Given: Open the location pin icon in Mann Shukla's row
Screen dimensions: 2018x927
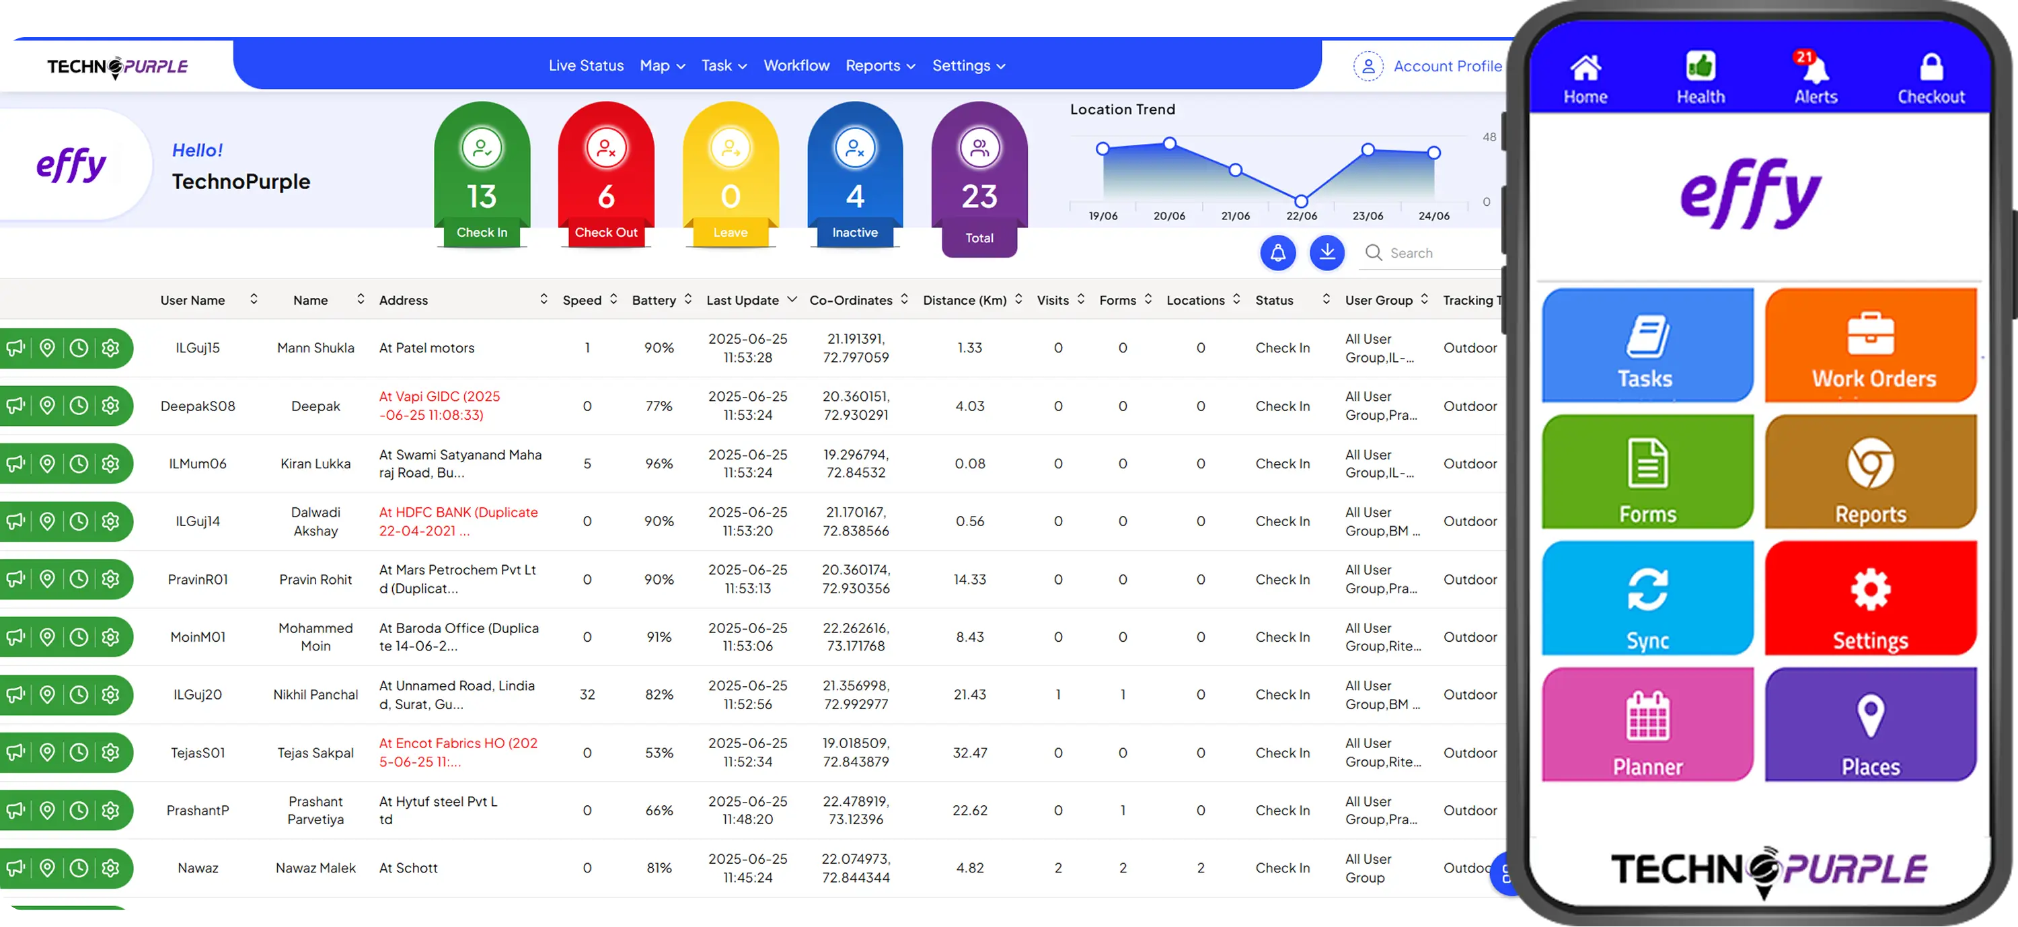Looking at the screenshot, I should coord(47,348).
